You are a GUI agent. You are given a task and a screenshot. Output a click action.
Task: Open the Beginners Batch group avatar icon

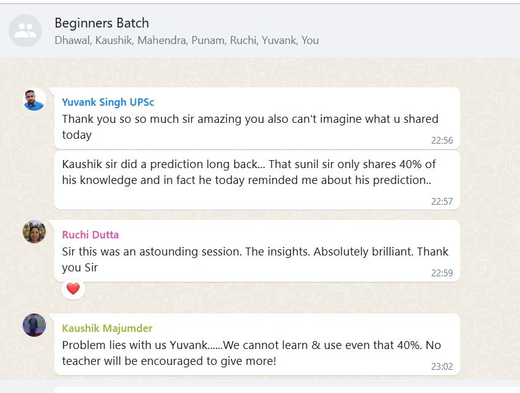pos(25,31)
